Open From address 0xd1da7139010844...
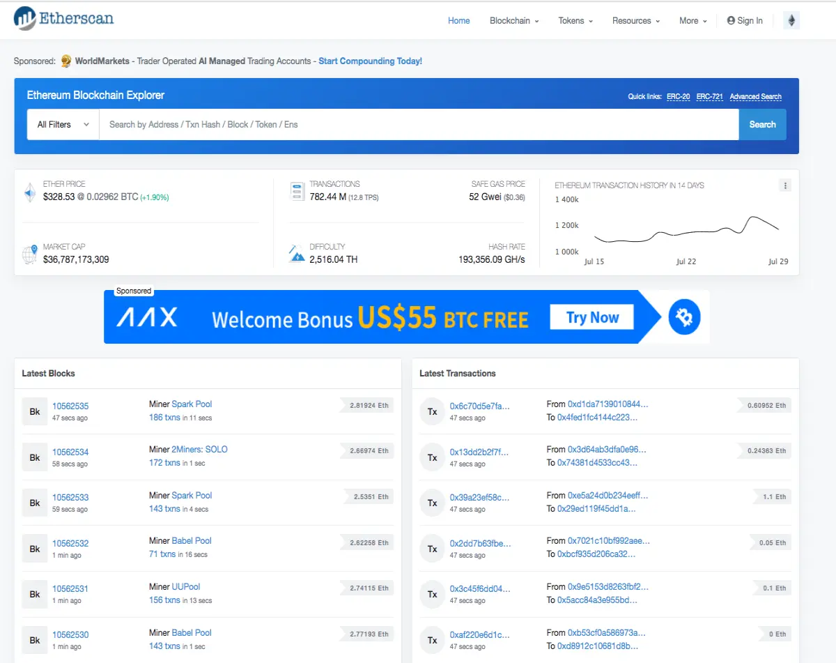The height and width of the screenshot is (663, 836). pos(608,404)
